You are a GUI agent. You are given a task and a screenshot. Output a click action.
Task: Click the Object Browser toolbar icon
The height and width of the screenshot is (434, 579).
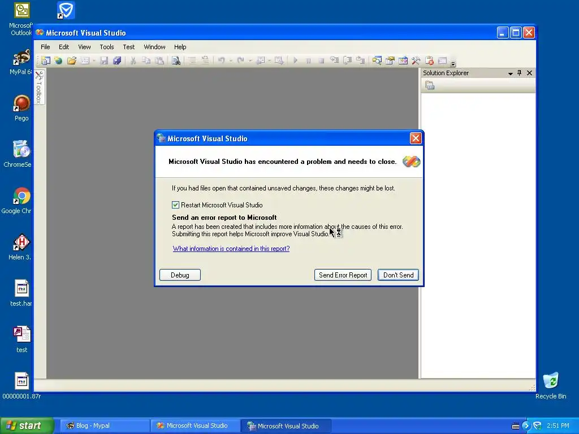tap(403, 60)
